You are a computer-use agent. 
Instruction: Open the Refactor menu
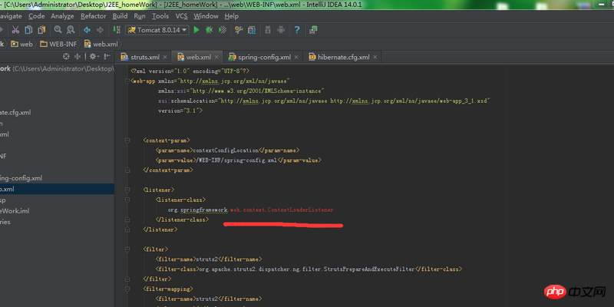(94, 15)
